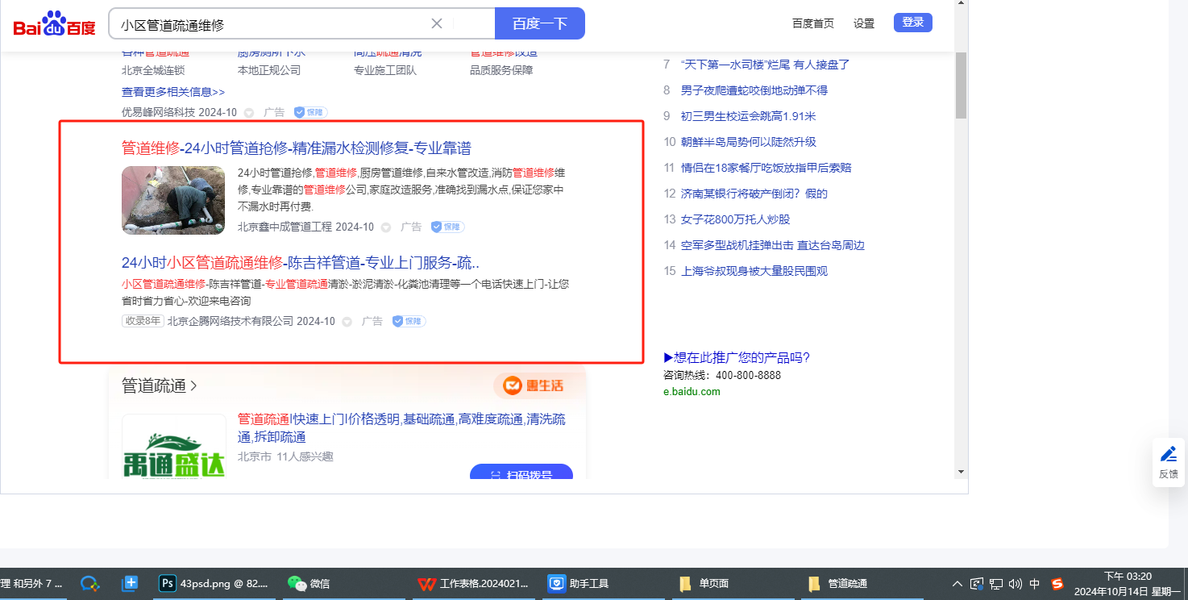
Task: Toggle the volume speaker tray icon
Action: tap(1015, 583)
